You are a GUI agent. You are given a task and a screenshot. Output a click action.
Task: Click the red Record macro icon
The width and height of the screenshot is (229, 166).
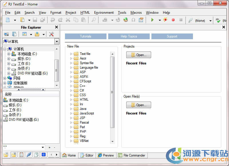(173, 20)
